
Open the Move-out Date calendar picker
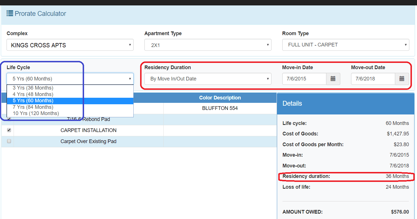tap(402, 79)
